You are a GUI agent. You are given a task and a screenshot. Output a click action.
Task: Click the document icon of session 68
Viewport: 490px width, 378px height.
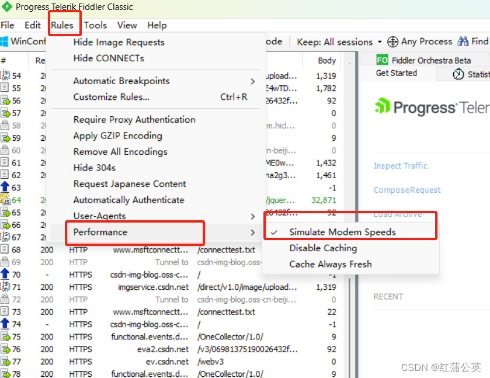5,249
